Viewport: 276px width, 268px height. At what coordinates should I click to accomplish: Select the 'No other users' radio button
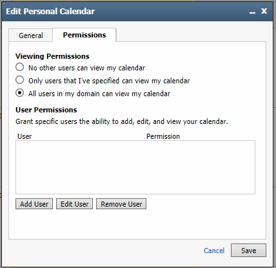20,67
